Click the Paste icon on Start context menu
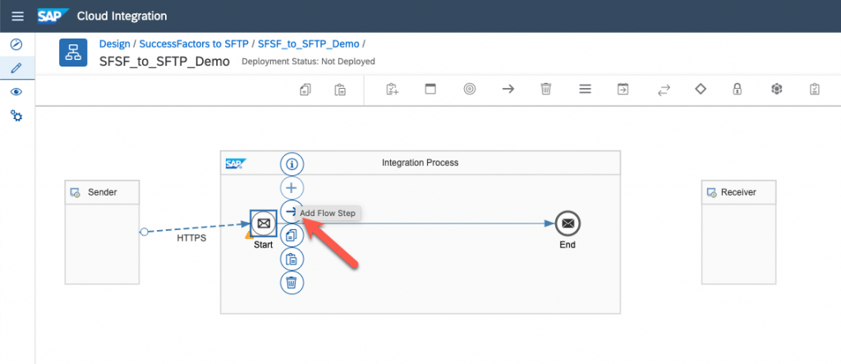 [x=292, y=259]
